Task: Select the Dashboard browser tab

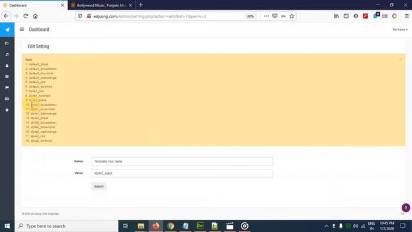Action: (x=33, y=5)
